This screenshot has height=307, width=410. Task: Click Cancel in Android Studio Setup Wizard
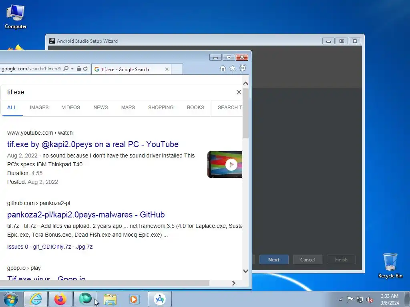307,260
